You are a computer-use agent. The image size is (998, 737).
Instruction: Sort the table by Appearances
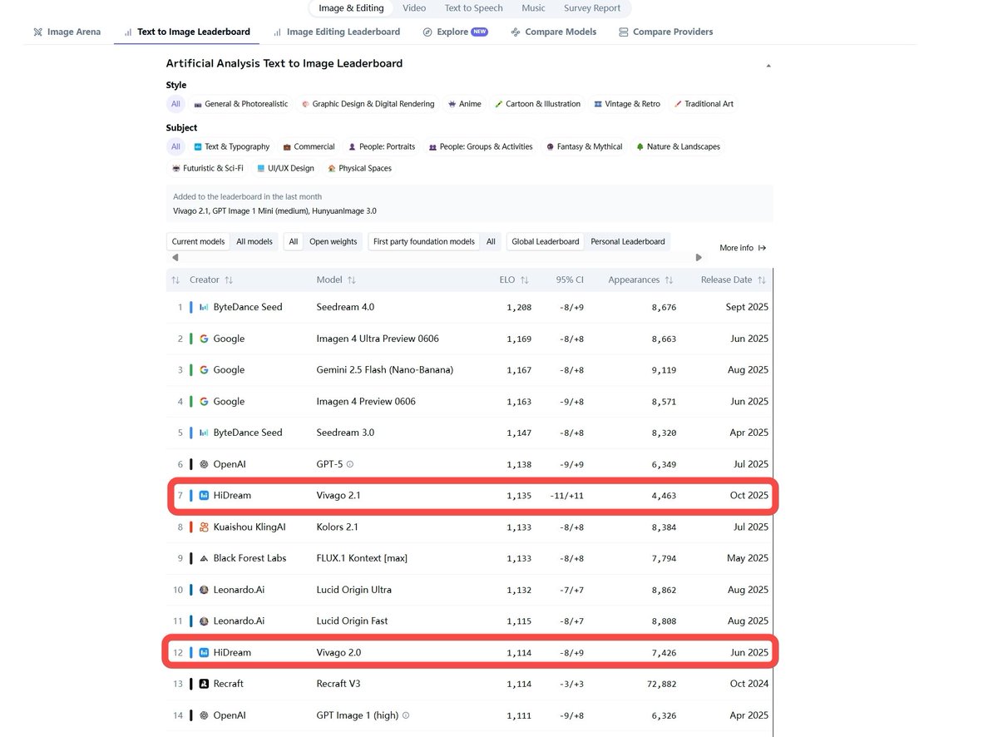(x=640, y=280)
